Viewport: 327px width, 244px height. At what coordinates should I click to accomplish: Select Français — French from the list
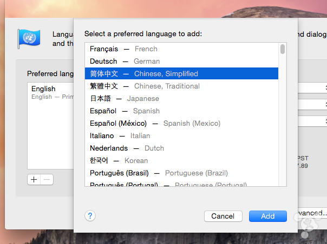(x=123, y=49)
